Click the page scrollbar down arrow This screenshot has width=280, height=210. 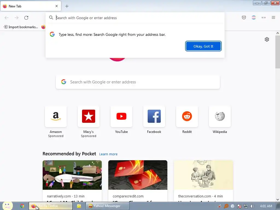click(278, 199)
